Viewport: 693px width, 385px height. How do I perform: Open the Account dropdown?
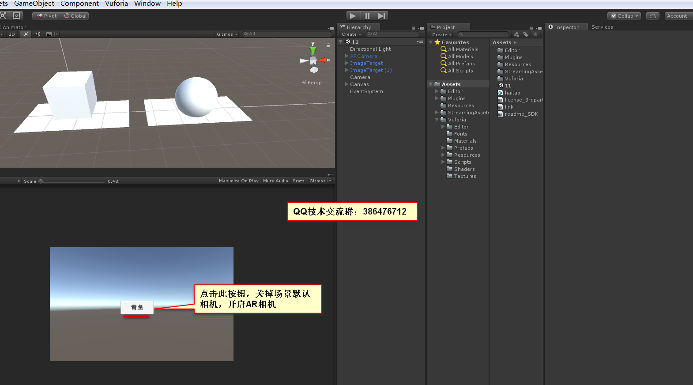click(678, 16)
